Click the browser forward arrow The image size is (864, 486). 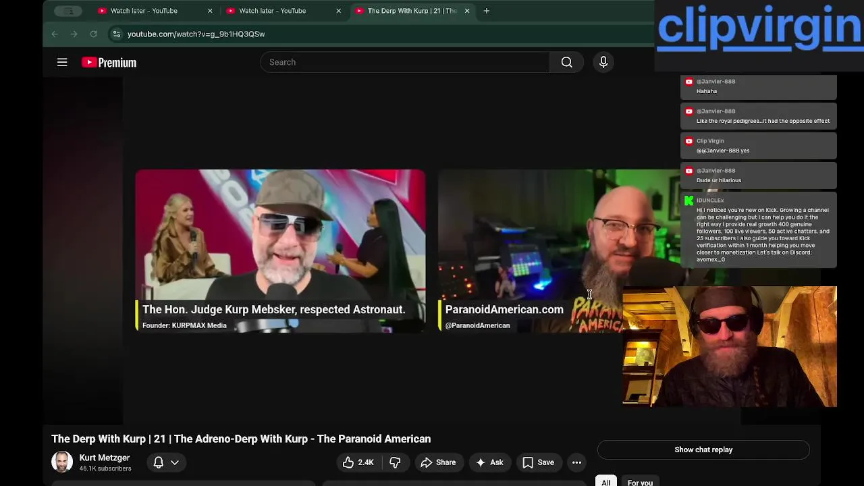tap(74, 34)
